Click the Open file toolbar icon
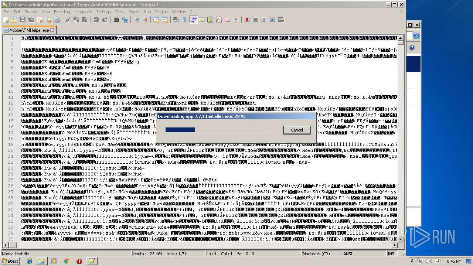The image size is (473, 266). tap(14, 20)
